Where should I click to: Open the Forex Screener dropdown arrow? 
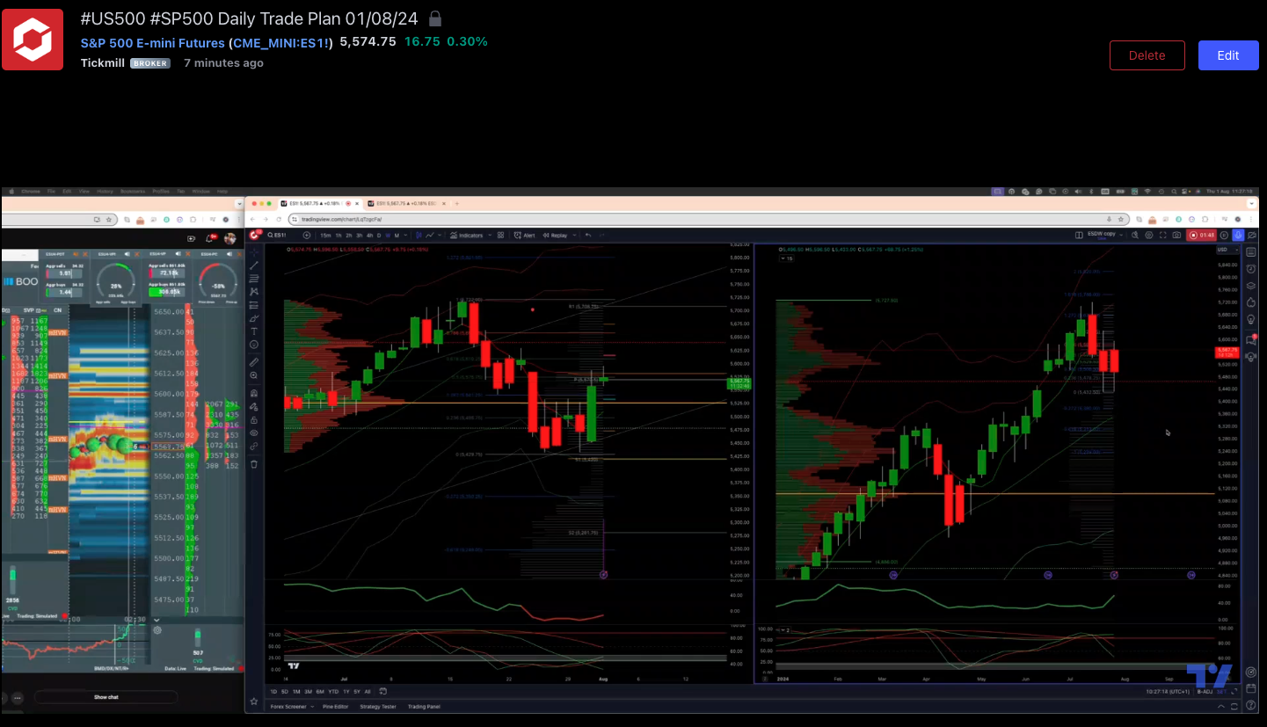[312, 707]
